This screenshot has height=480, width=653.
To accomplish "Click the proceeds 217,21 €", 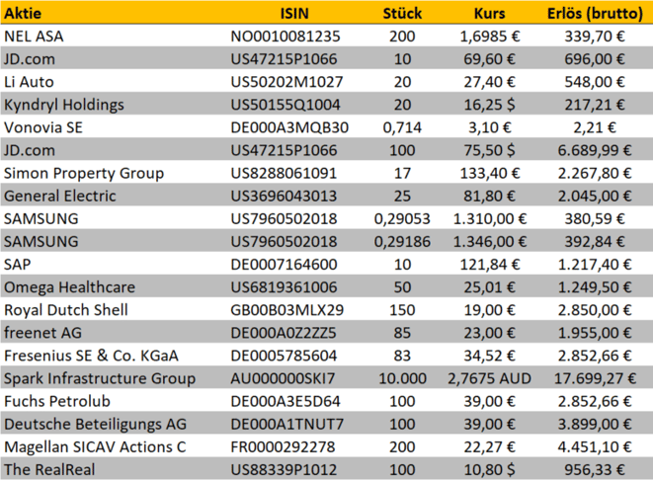I will tap(595, 105).
